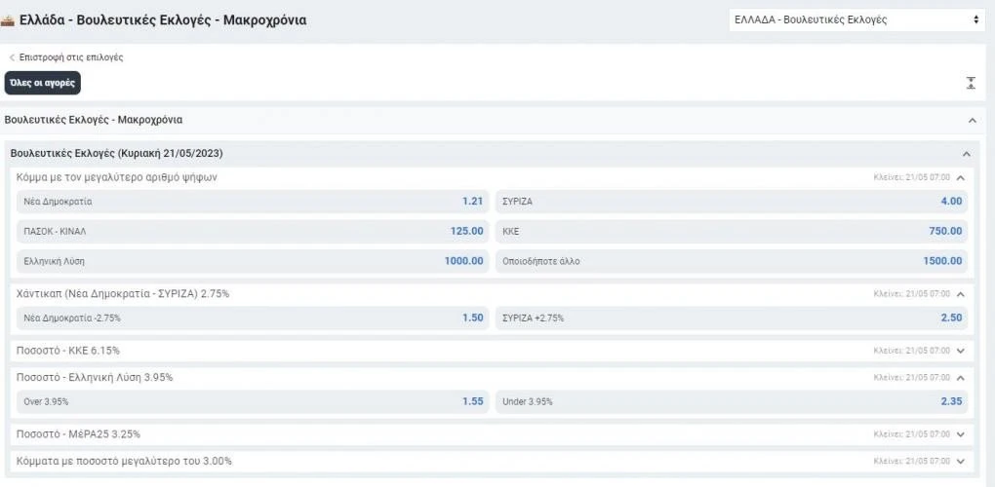Expand the Ποσοστό - ΜέΡΑ25 3.25% market
Viewport: 995px width, 487px height.
coord(960,434)
